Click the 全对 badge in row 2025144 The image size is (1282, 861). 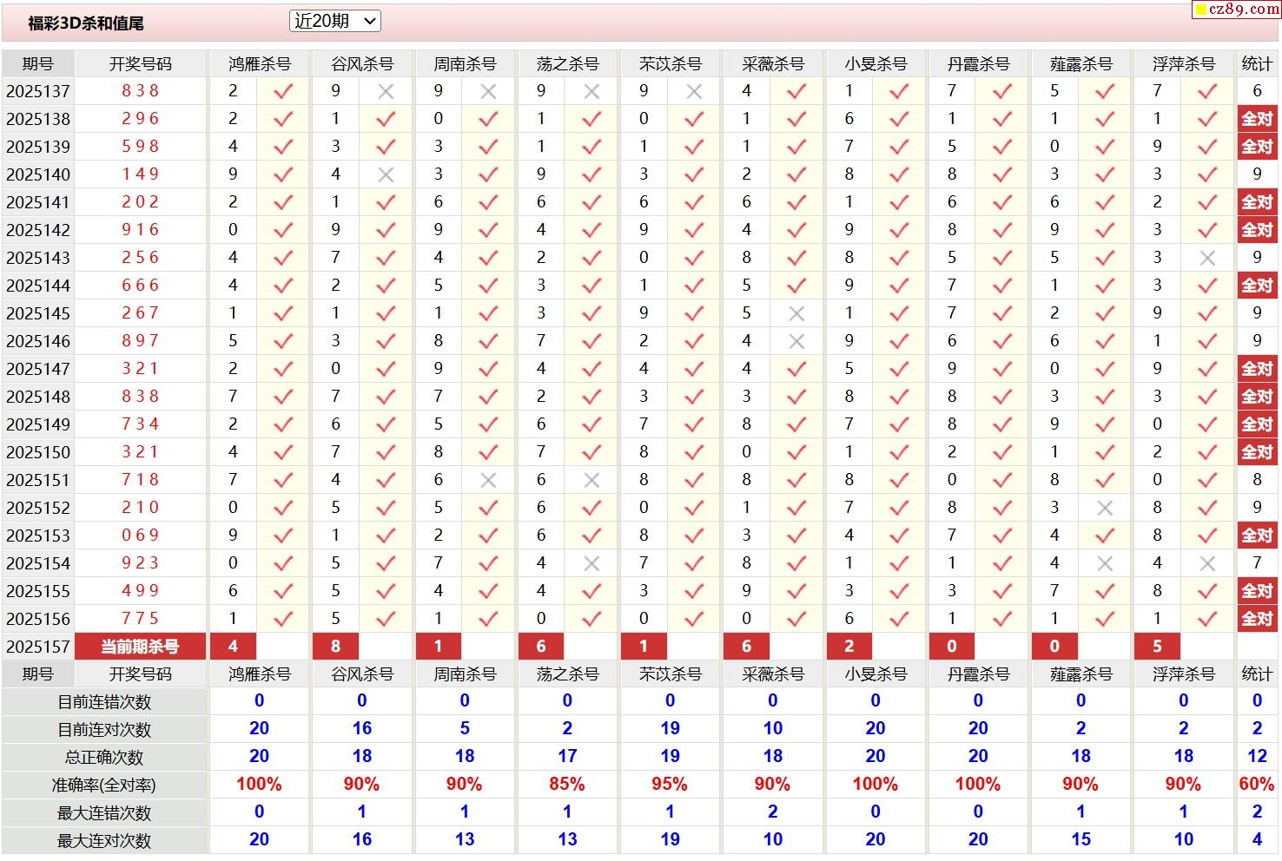[x=1257, y=285]
